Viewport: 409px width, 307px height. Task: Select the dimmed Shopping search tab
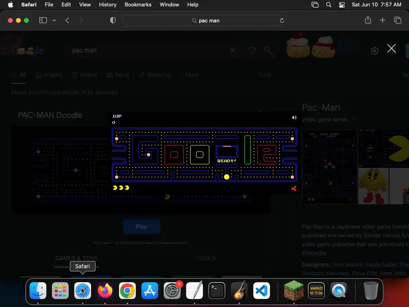pos(155,75)
